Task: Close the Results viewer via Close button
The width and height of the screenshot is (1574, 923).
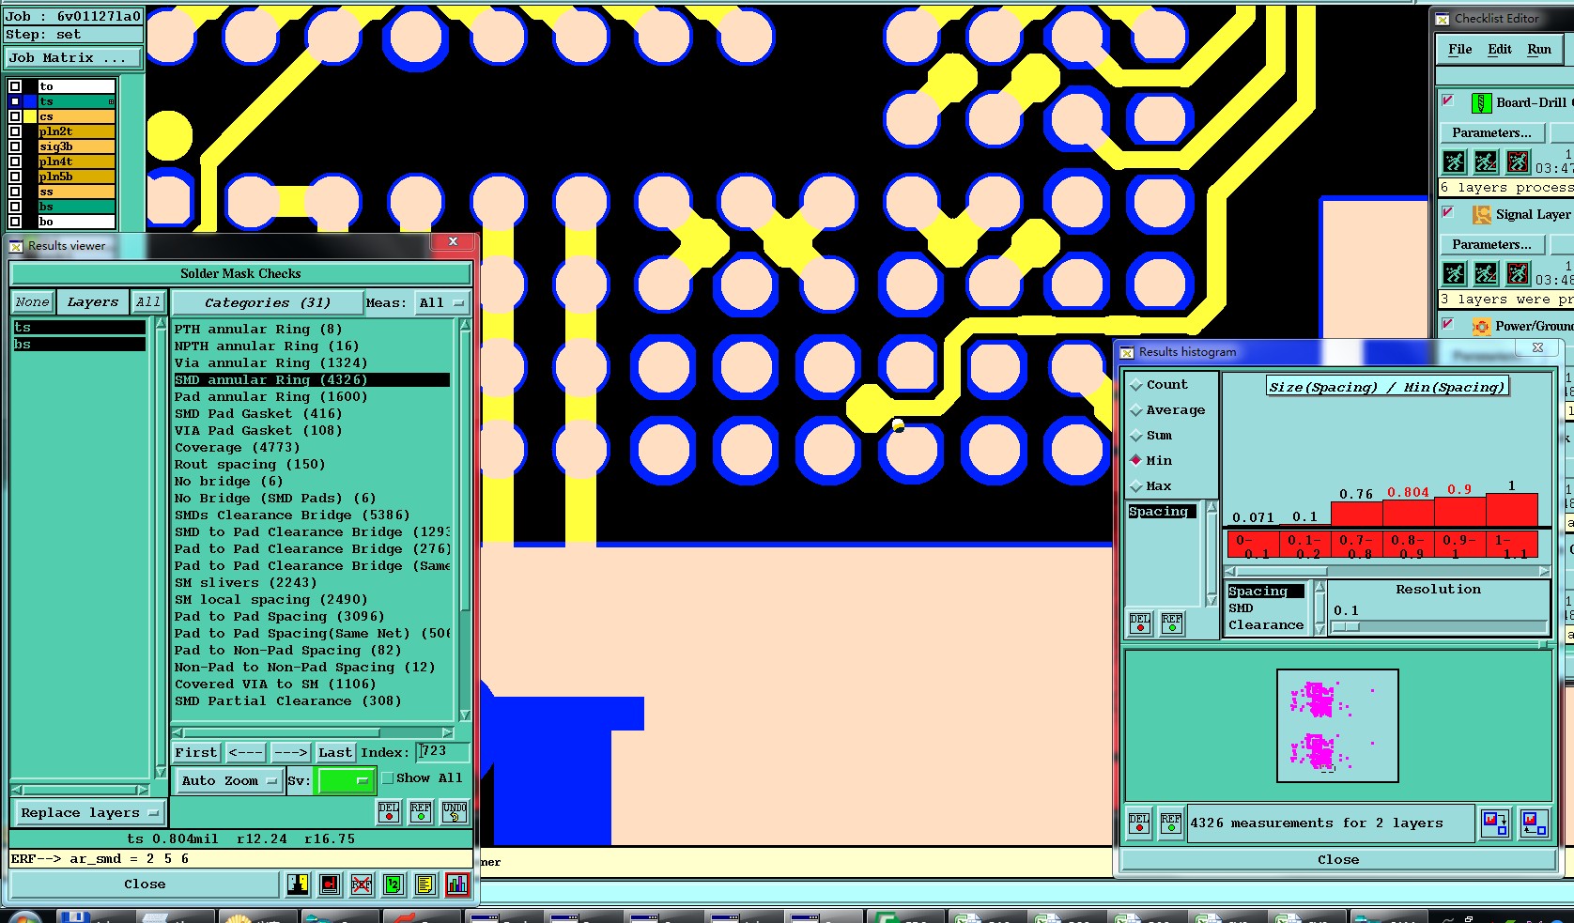Action: pos(145,885)
